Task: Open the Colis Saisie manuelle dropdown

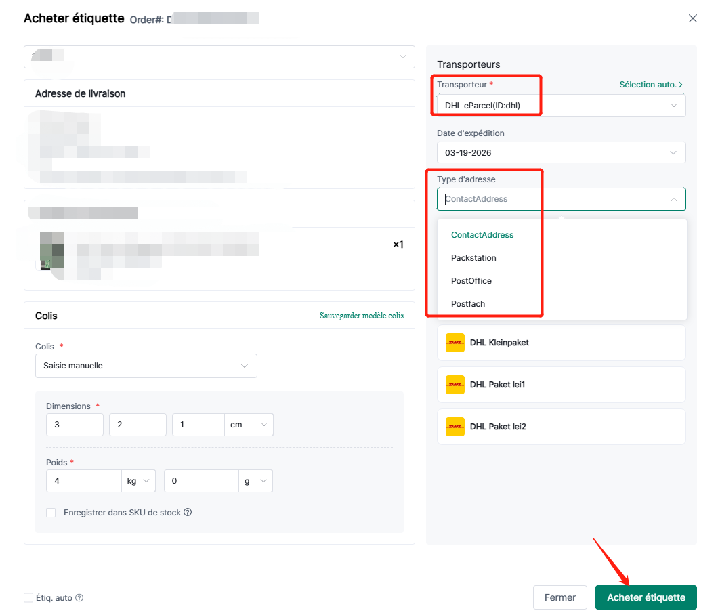Action: tap(146, 366)
